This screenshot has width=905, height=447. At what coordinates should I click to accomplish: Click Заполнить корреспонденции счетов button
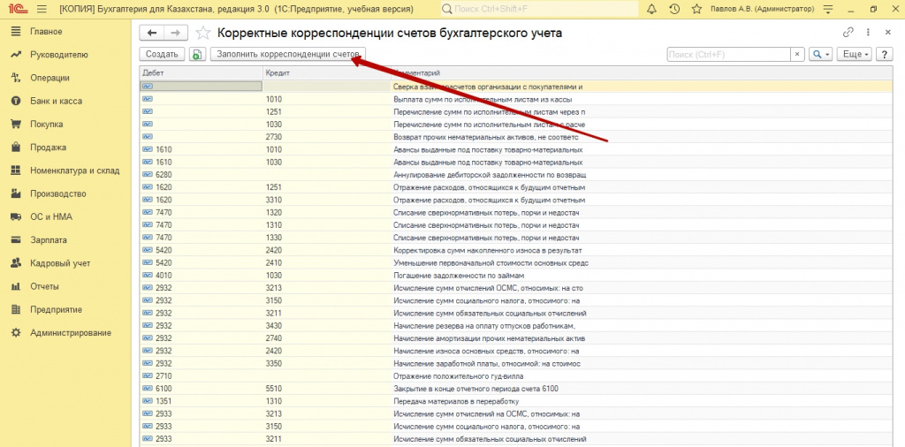click(x=287, y=54)
